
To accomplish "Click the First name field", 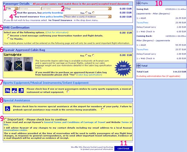I will pos(30,8).
